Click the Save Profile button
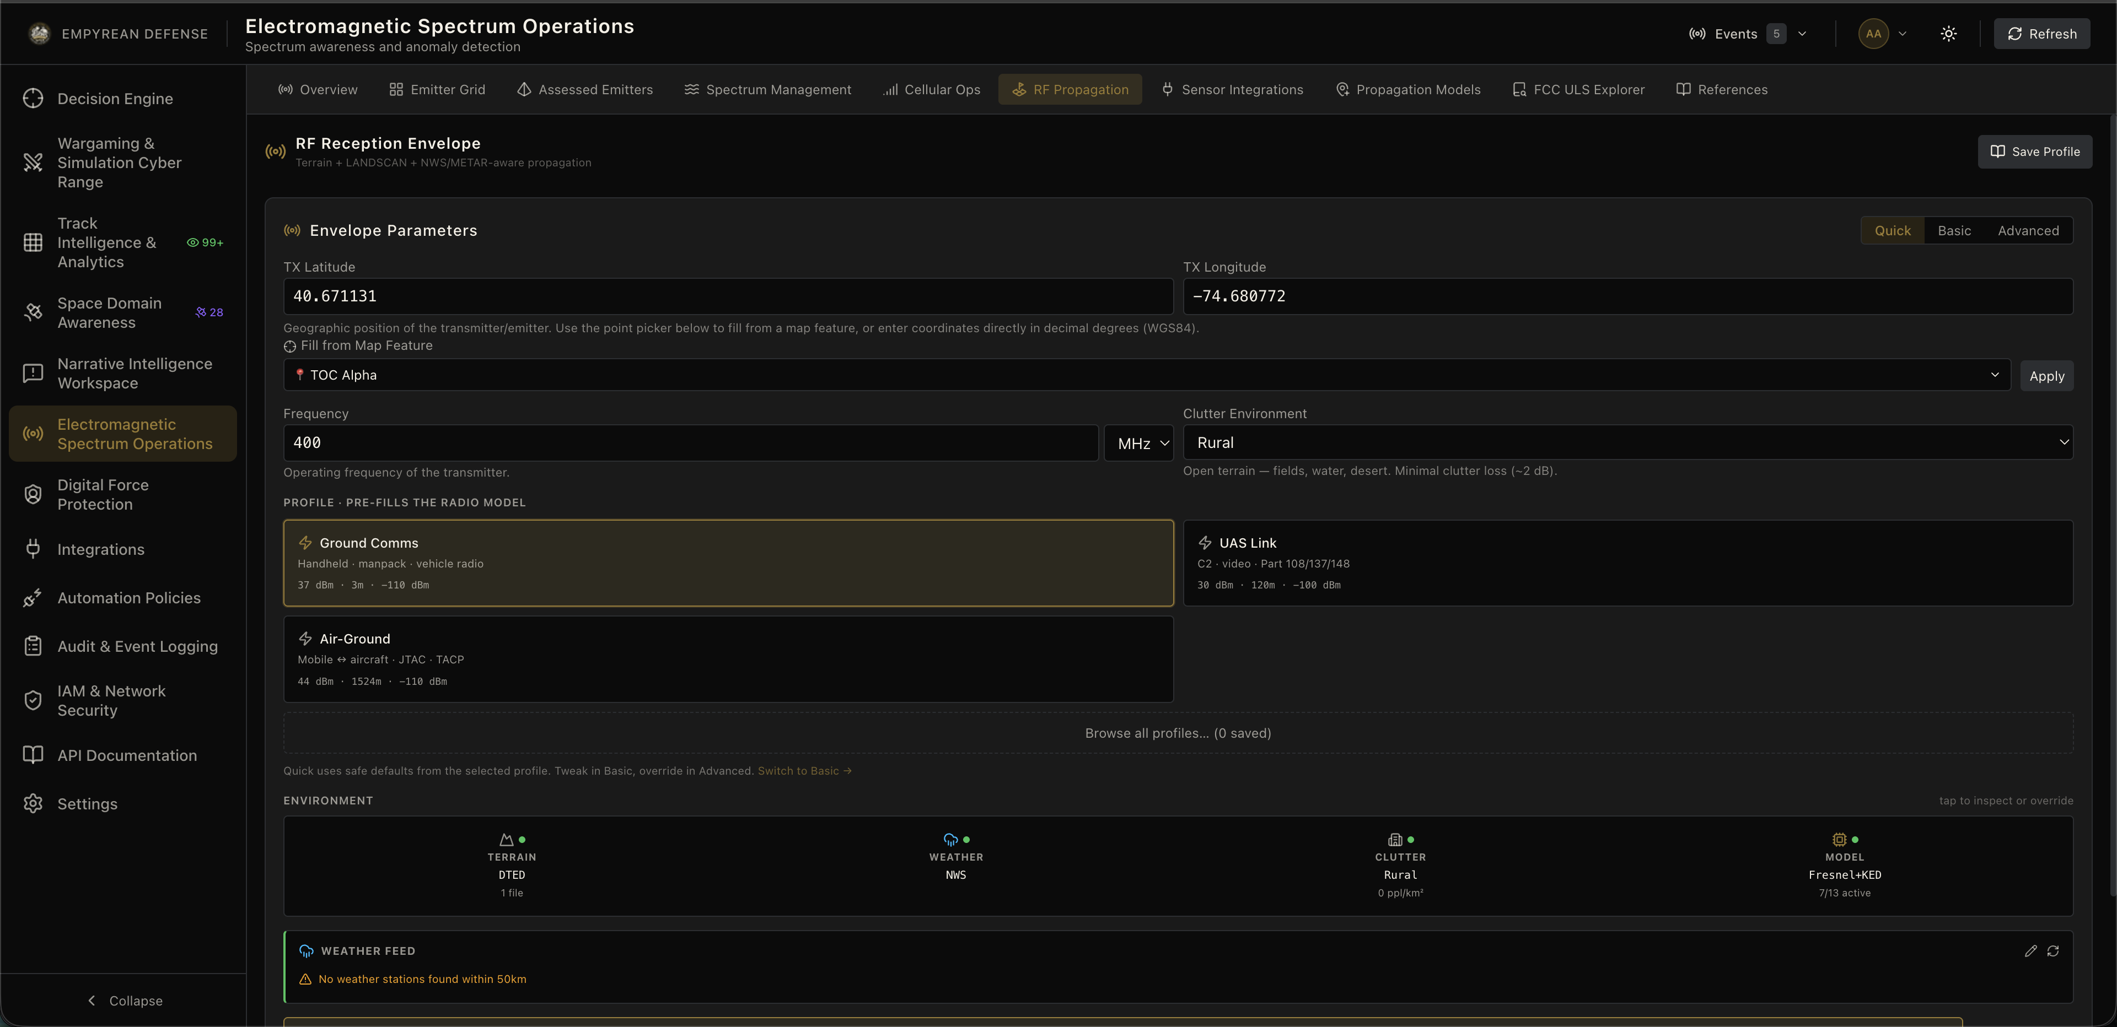Viewport: 2117px width, 1027px height. [x=2035, y=151]
